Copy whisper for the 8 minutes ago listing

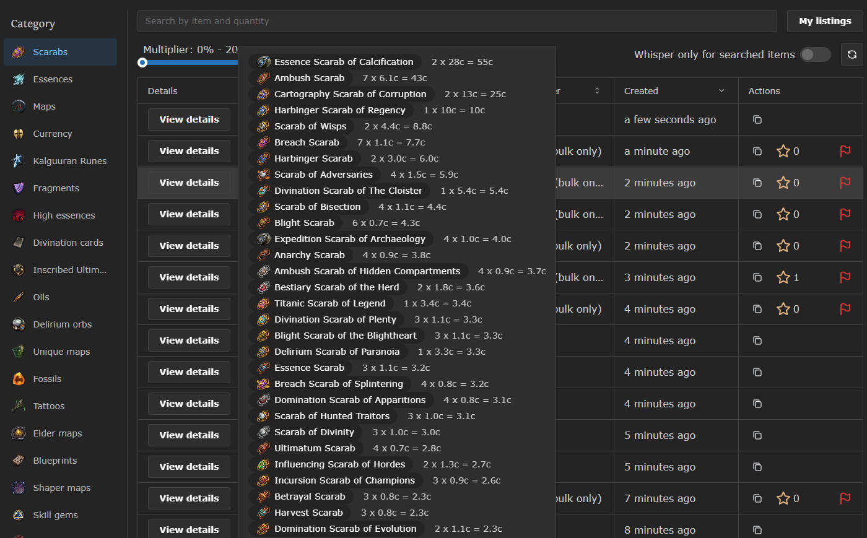tap(757, 530)
